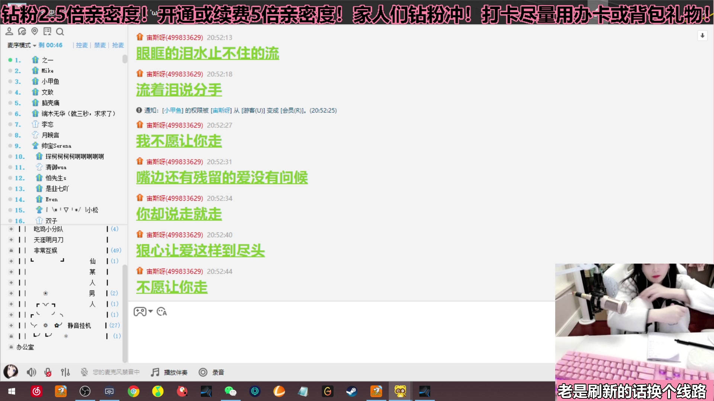Click the 播放伴奏 music note icon
The image size is (714, 401).
point(154,372)
